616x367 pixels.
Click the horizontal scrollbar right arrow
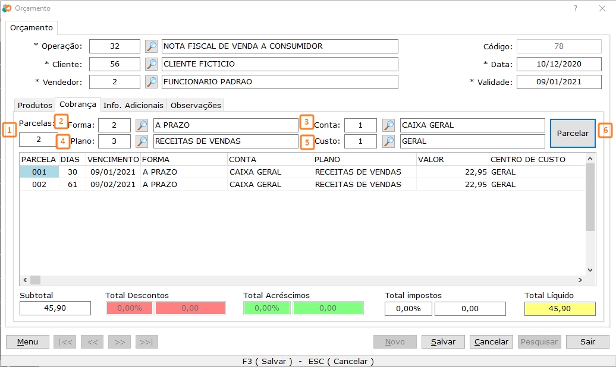[x=580, y=280]
